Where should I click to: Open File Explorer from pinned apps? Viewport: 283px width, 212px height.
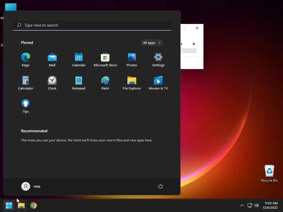pyautogui.click(x=132, y=83)
